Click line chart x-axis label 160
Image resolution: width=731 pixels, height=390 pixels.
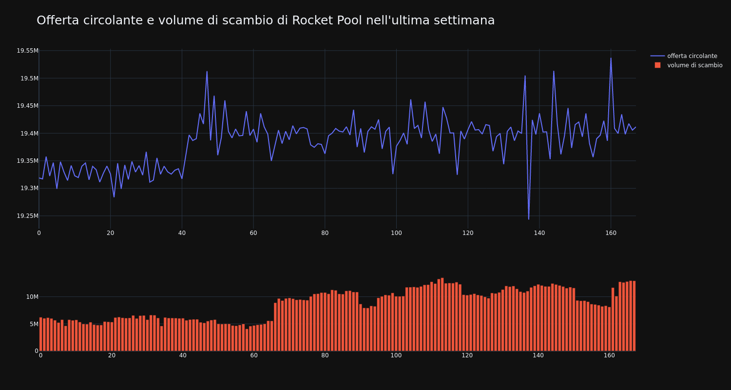pos(611,233)
